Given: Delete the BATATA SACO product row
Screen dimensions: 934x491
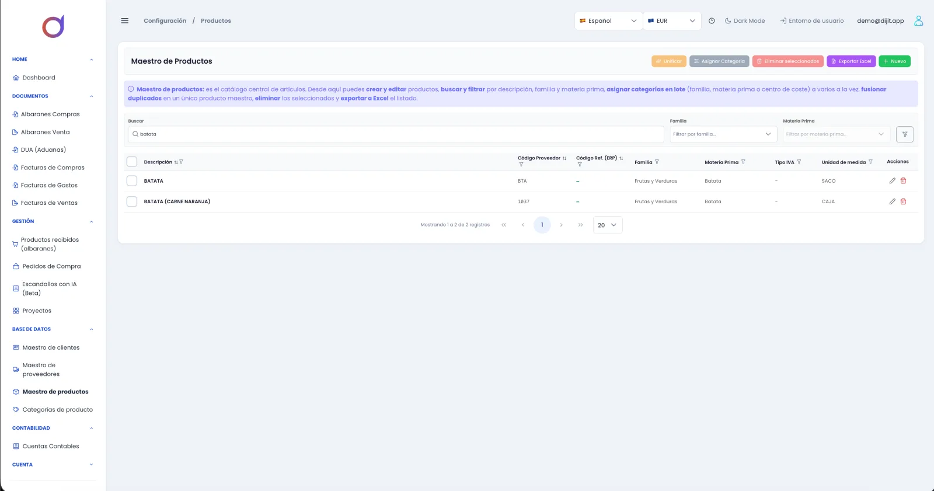Looking at the screenshot, I should pos(903,181).
